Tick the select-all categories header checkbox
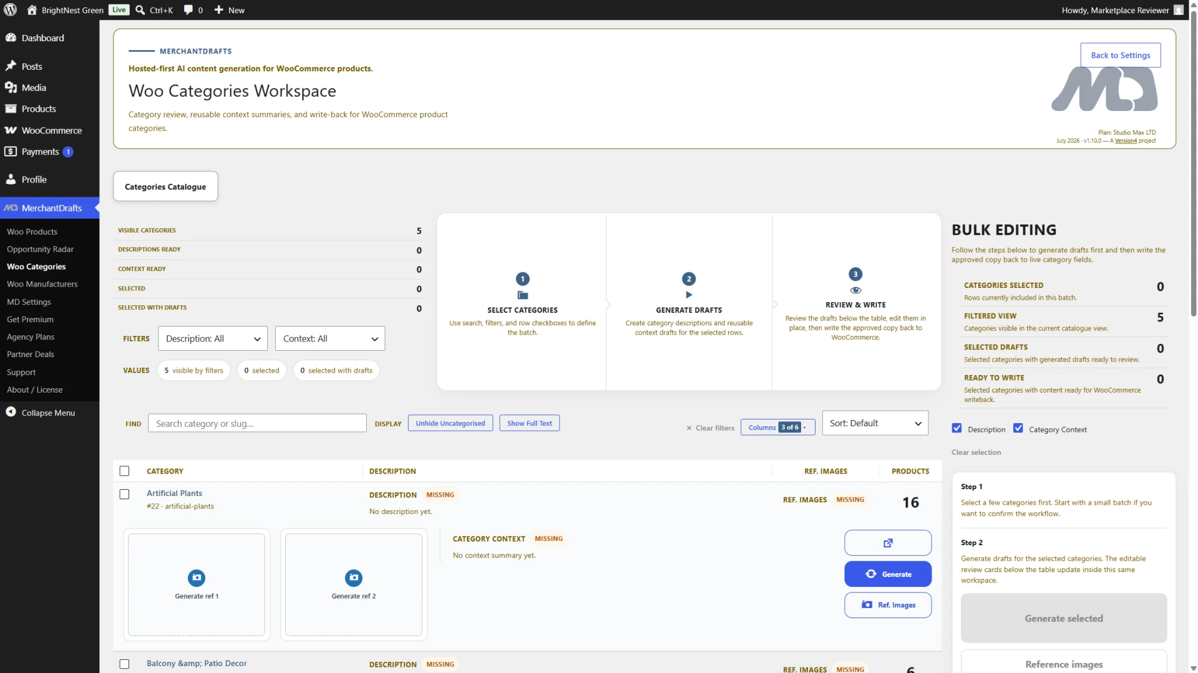 pyautogui.click(x=124, y=471)
